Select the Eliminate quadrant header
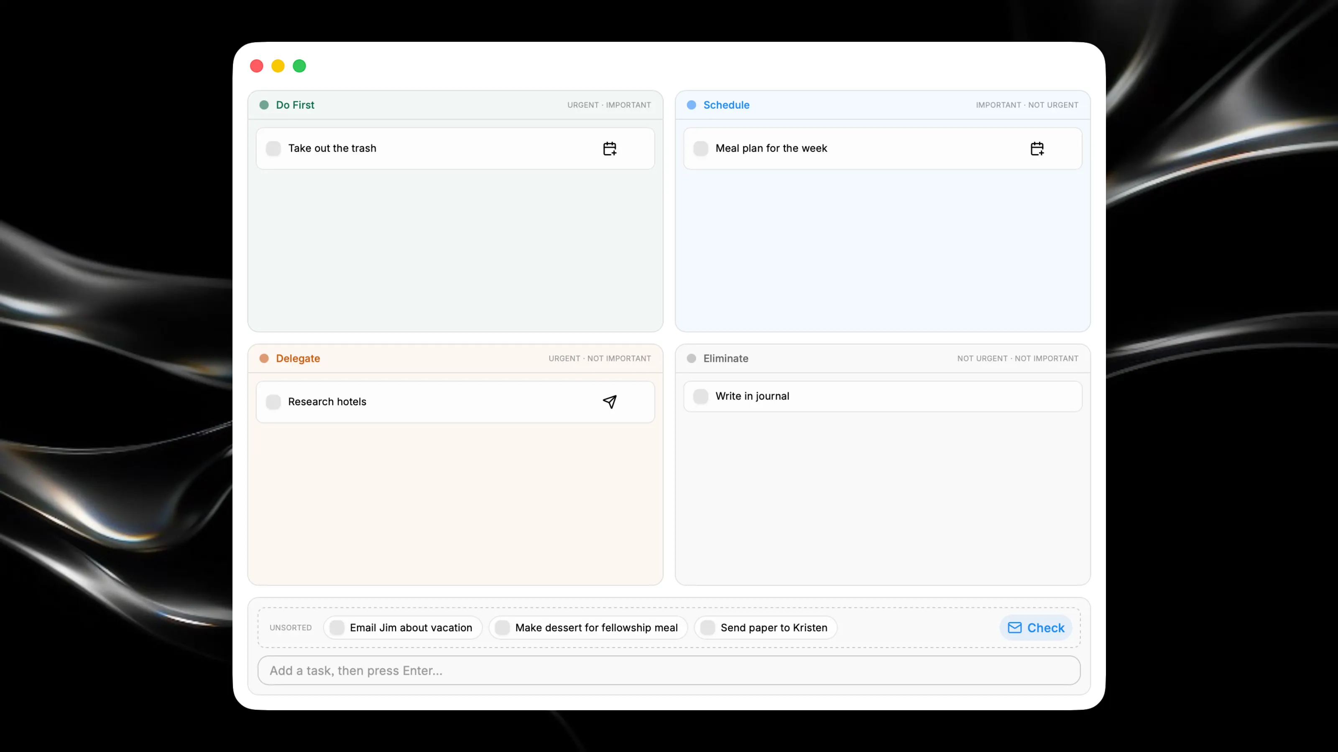This screenshot has height=752, width=1338. coord(883,358)
